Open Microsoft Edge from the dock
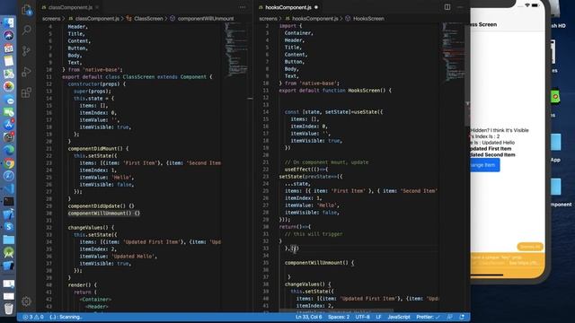575x323 pixels. pos(8,150)
